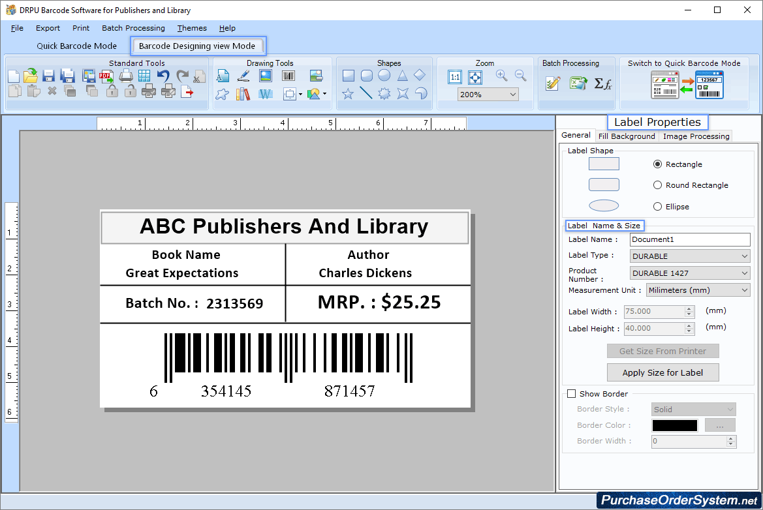Select the Star shape tool
The image size is (763, 510).
pos(348,93)
